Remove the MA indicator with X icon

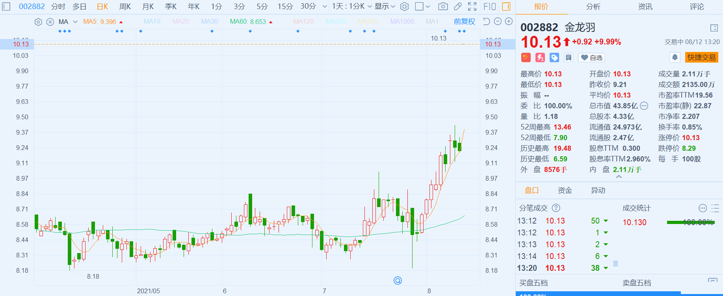50,22
